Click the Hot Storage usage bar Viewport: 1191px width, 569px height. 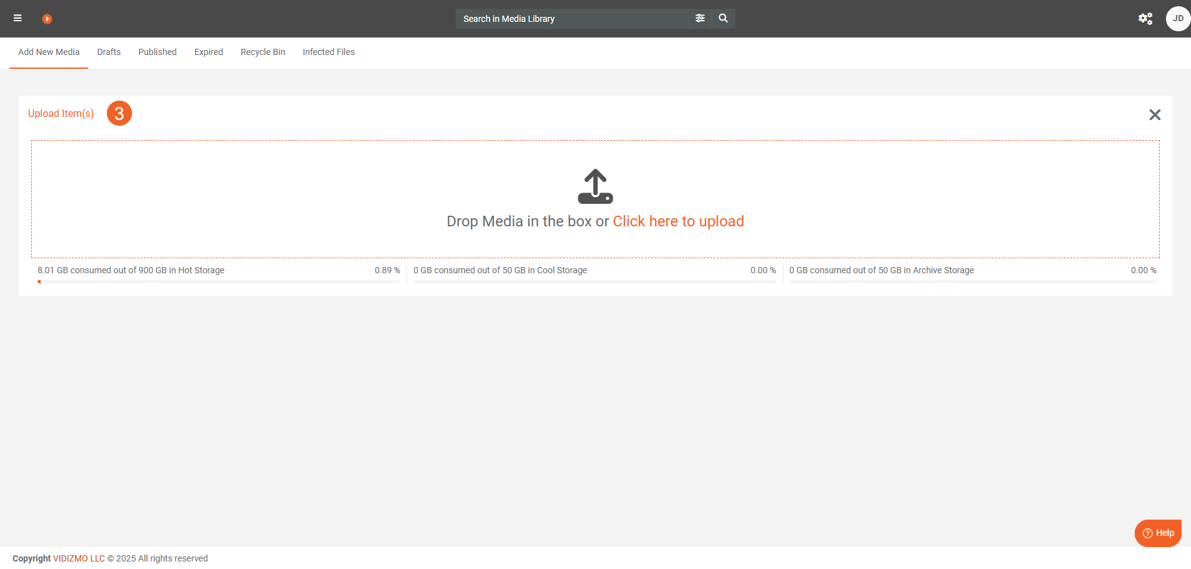click(x=218, y=281)
